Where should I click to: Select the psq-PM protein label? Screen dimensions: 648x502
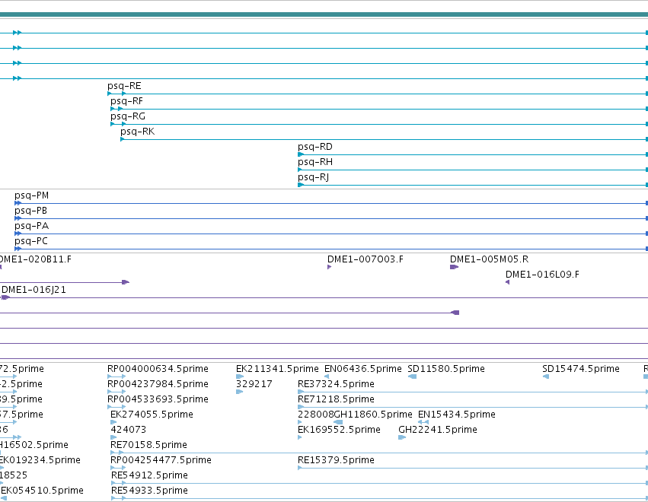(31, 195)
